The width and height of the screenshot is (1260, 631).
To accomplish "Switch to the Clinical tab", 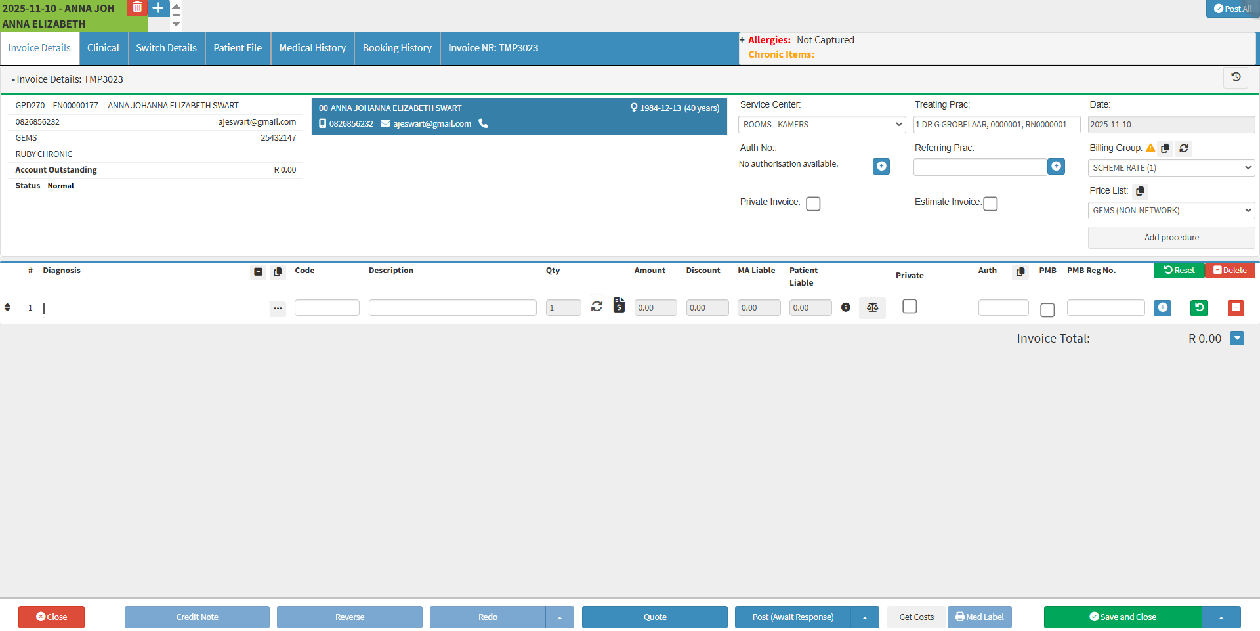I will pos(103,48).
